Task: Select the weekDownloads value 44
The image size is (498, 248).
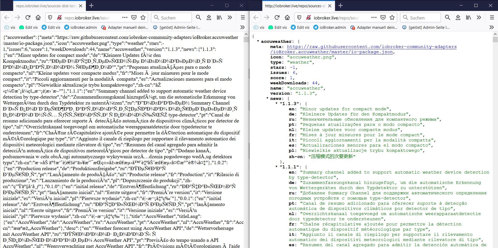Action: 315,83
